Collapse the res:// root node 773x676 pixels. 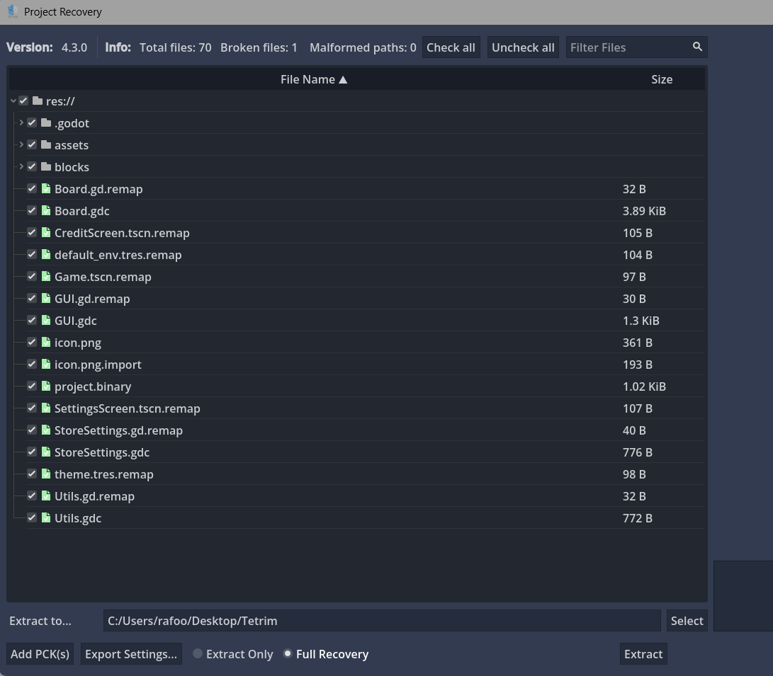(x=13, y=101)
